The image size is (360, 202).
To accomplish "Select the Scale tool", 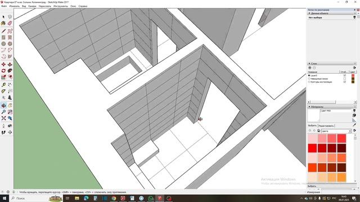I will [3, 77].
